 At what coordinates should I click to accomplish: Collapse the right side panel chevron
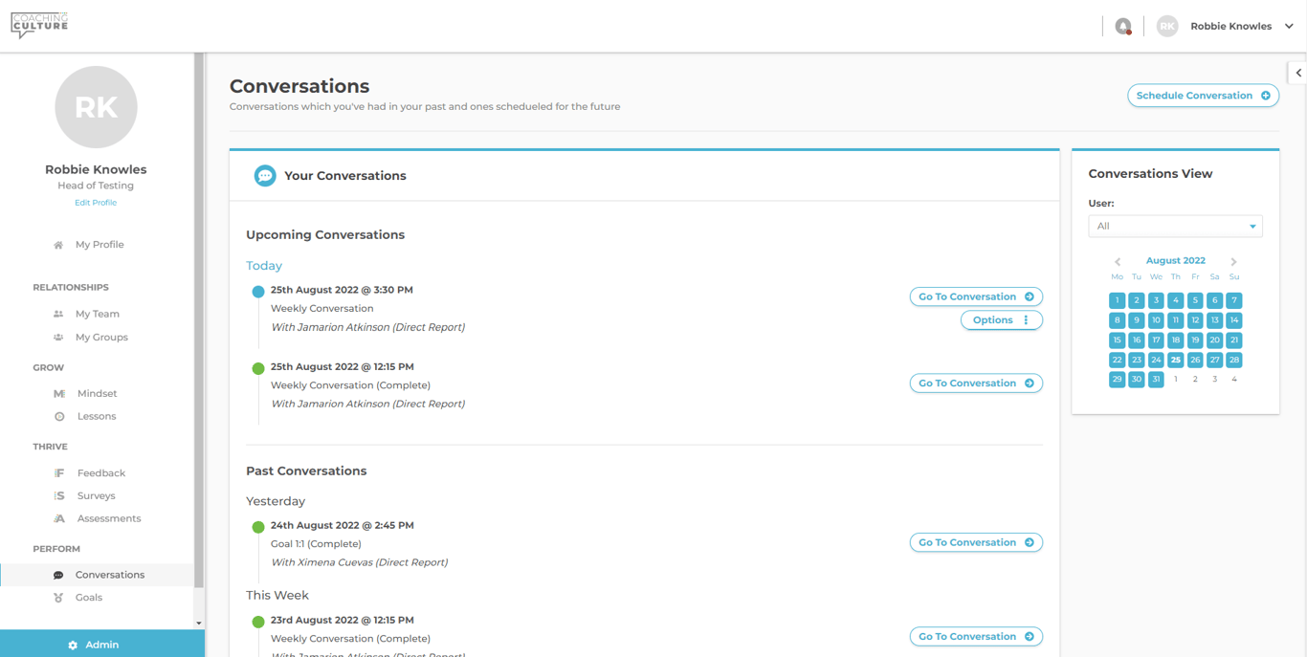point(1298,73)
